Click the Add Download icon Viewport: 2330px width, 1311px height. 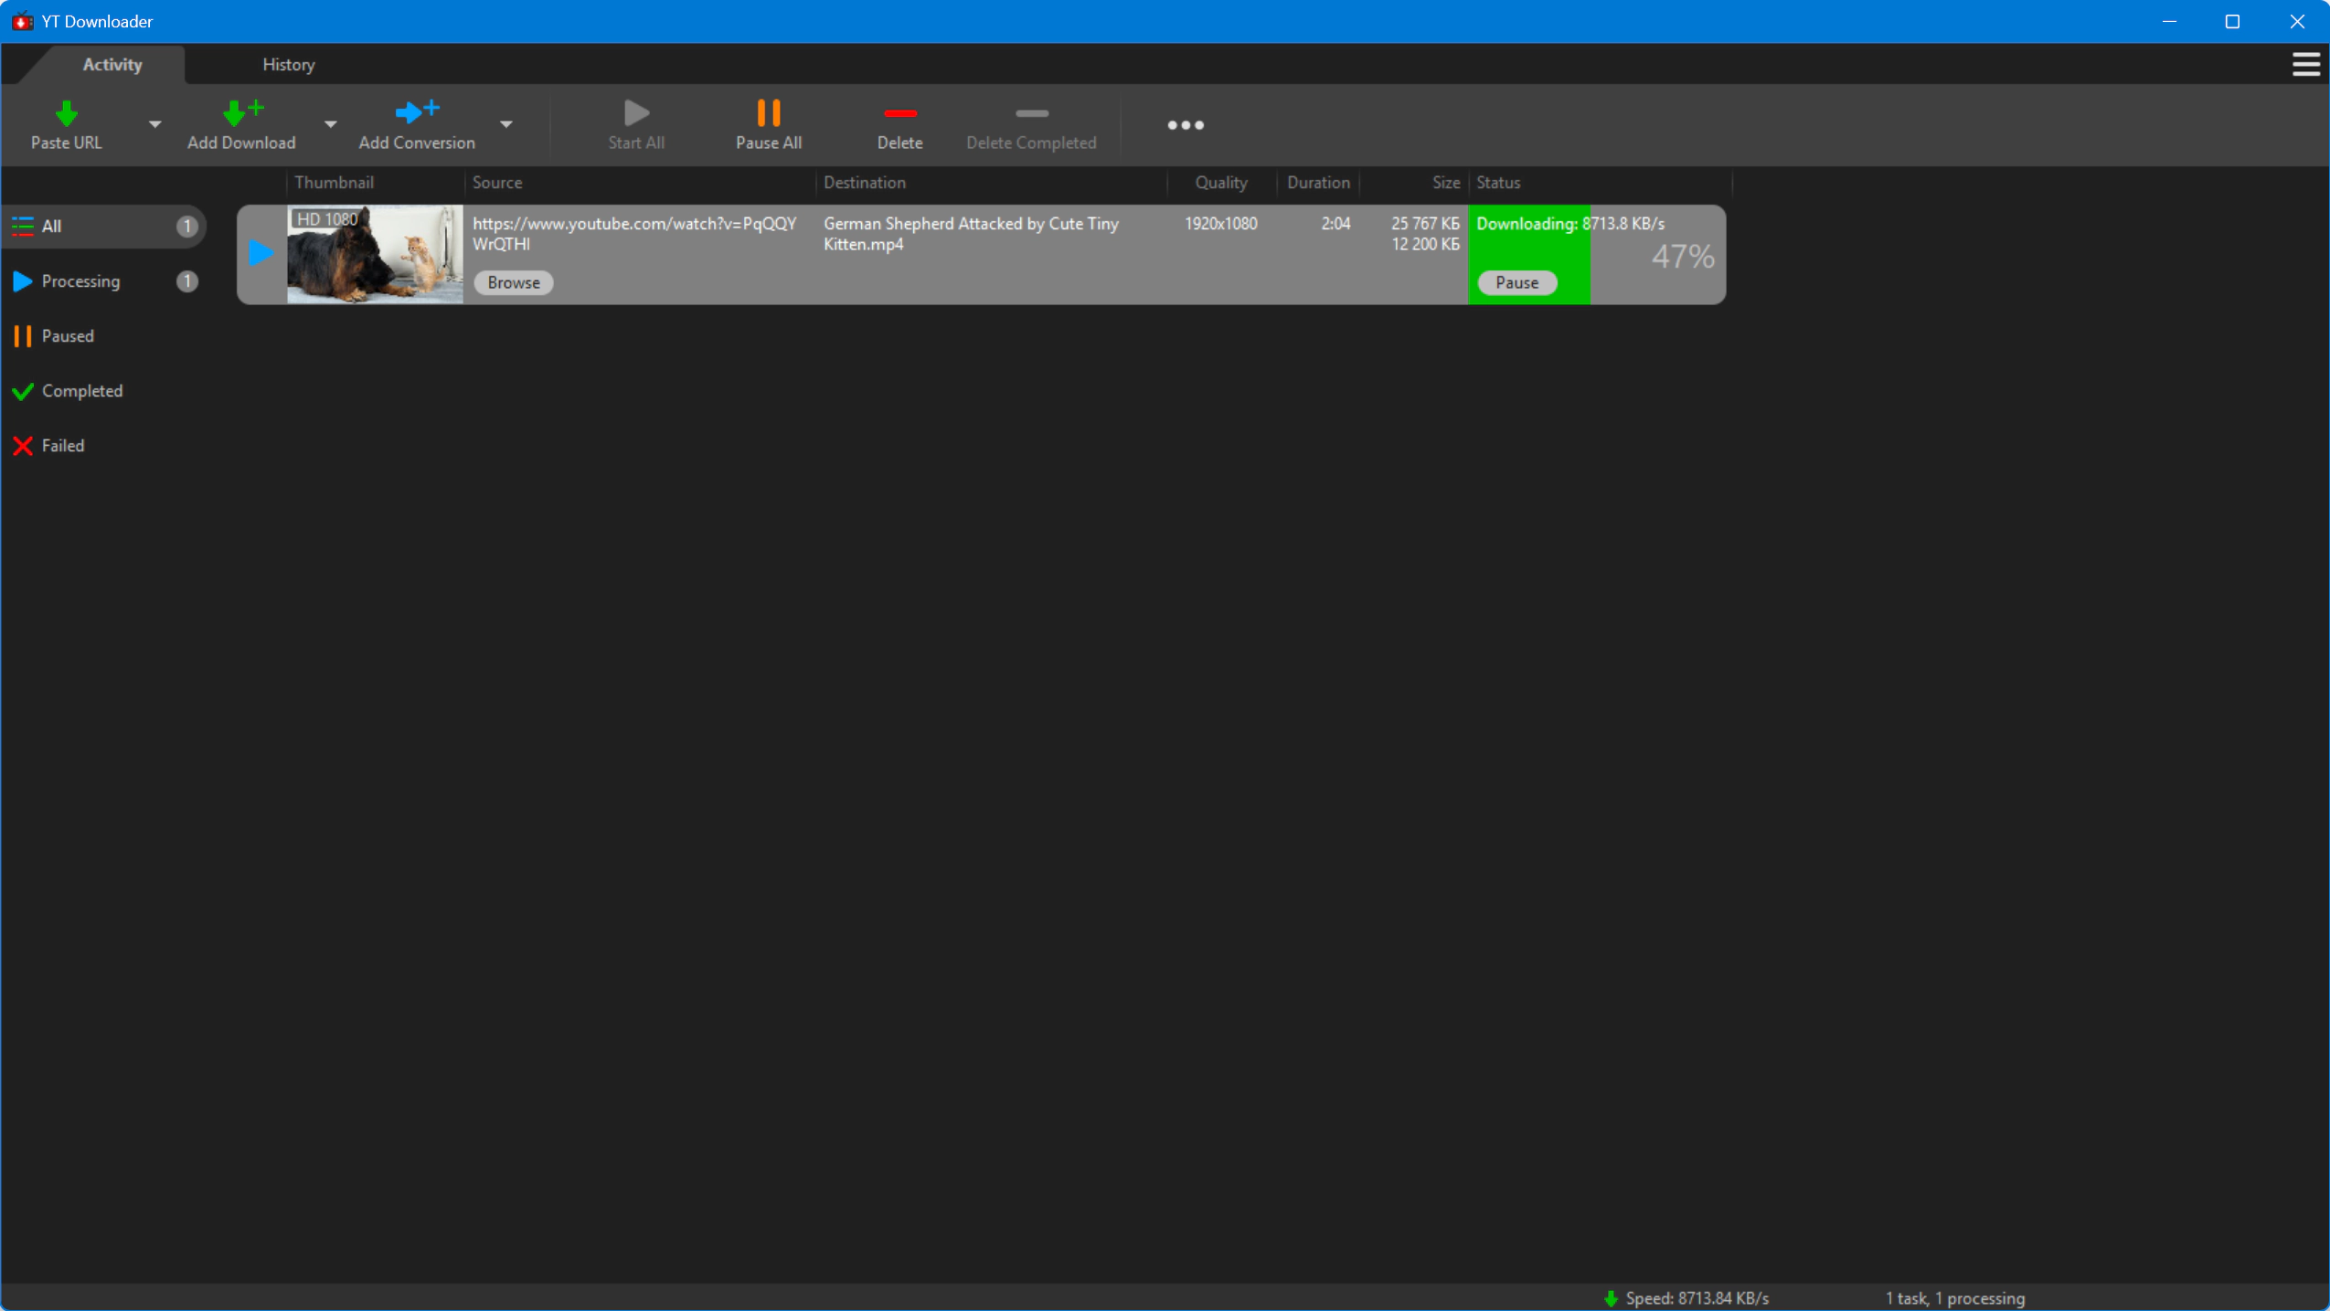241,113
